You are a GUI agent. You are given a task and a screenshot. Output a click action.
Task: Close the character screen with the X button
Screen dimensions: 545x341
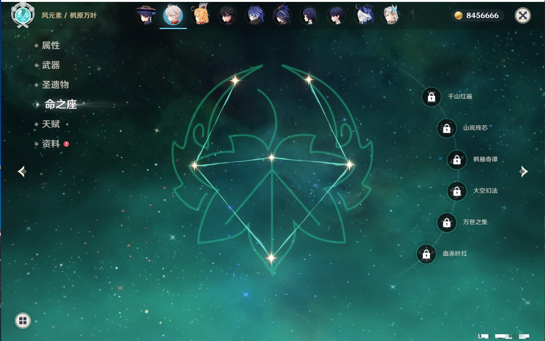tap(523, 15)
